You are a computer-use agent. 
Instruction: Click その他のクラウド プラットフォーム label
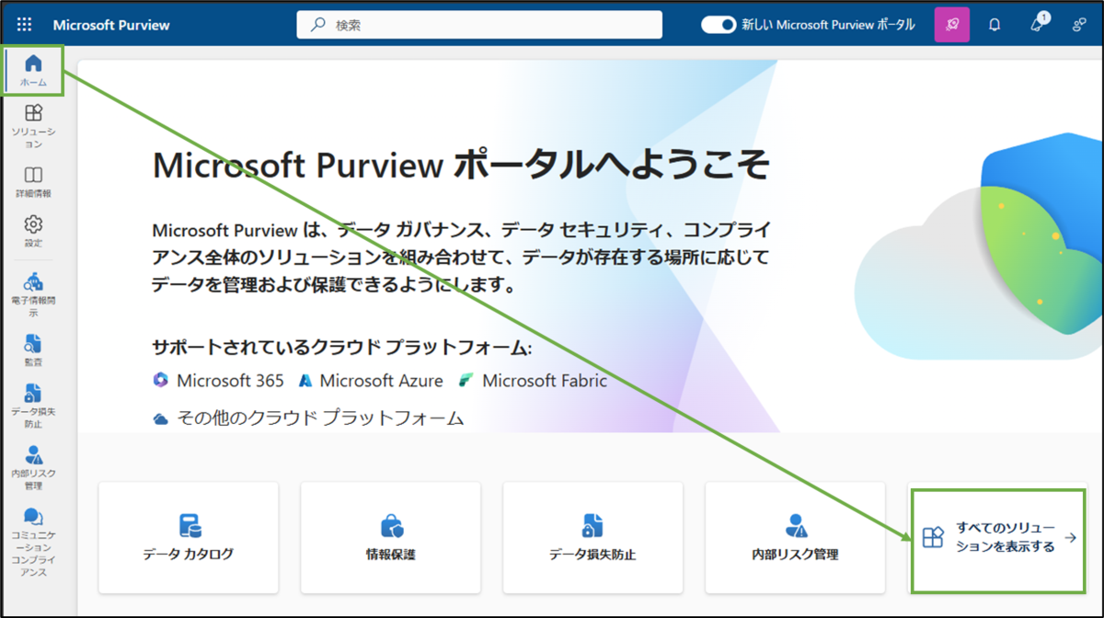[320, 418]
